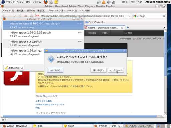
Task: Expand the list all tabs arrow
Action: [x=164, y=27]
